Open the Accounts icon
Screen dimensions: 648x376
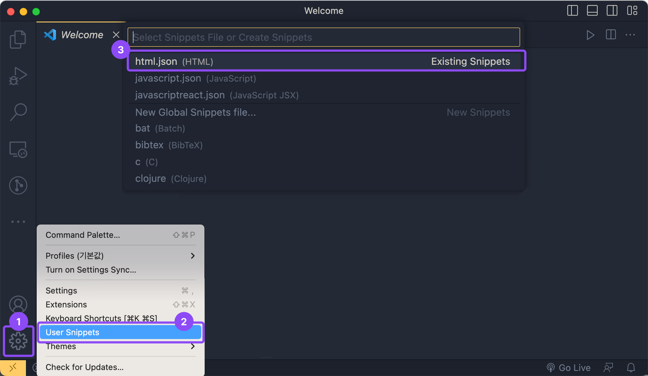[18, 305]
